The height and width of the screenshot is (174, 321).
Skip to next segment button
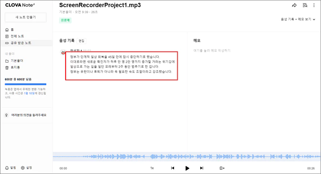click(x=202, y=168)
